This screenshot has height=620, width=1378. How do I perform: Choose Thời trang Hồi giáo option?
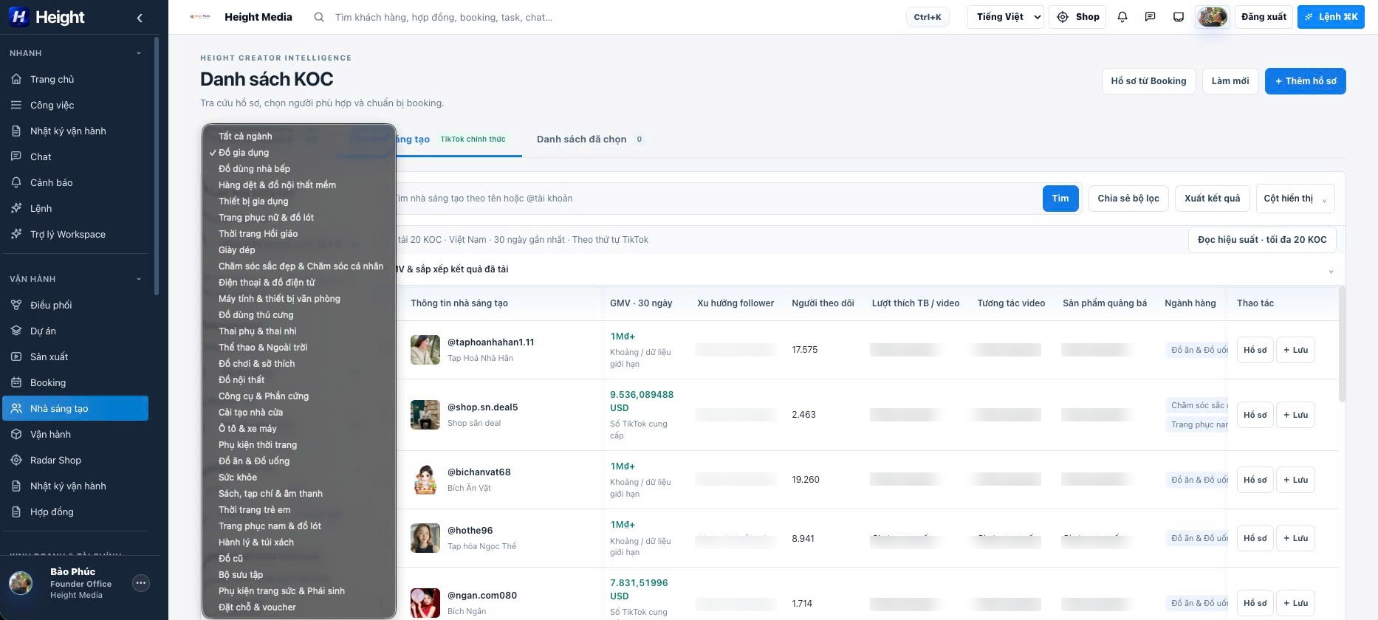(299, 233)
